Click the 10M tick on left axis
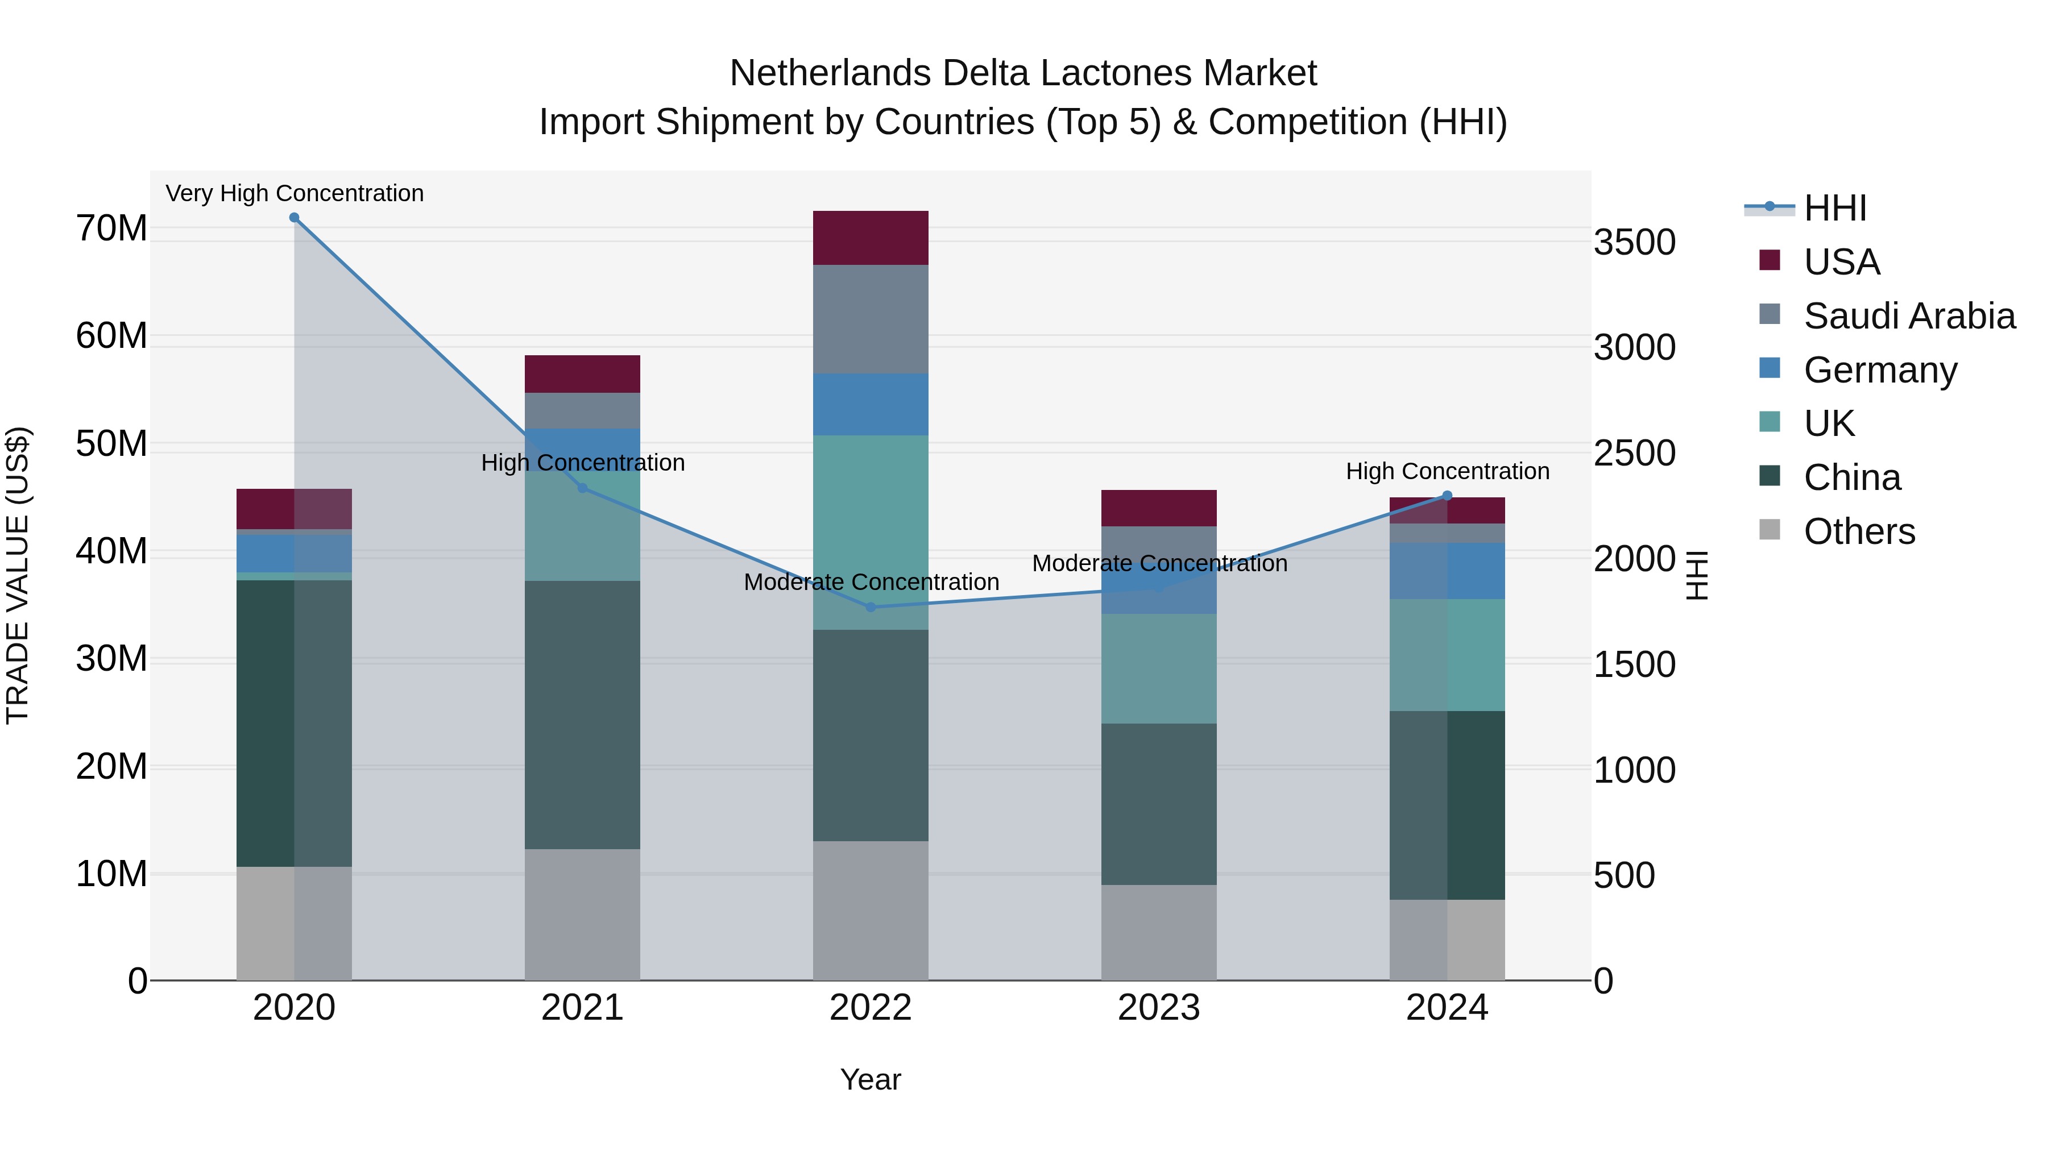The height and width of the screenshot is (1151, 2047). (x=111, y=874)
